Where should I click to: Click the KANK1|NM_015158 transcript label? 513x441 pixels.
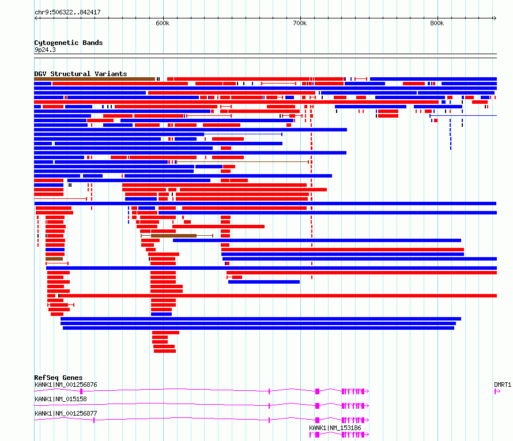point(61,399)
